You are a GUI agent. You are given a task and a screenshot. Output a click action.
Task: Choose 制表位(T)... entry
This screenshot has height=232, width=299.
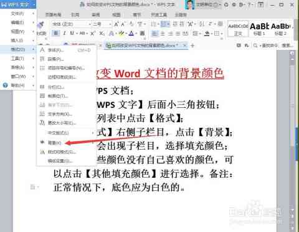coord(67,96)
